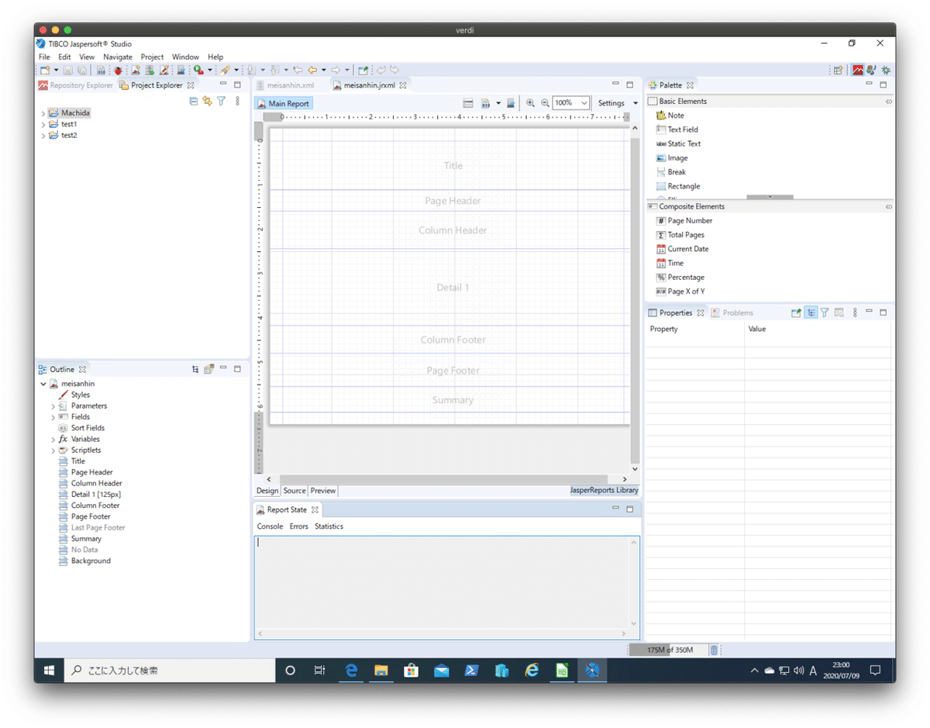Select the Text Field element in the Palette
Screen dimensions: 930x728
[x=684, y=129]
